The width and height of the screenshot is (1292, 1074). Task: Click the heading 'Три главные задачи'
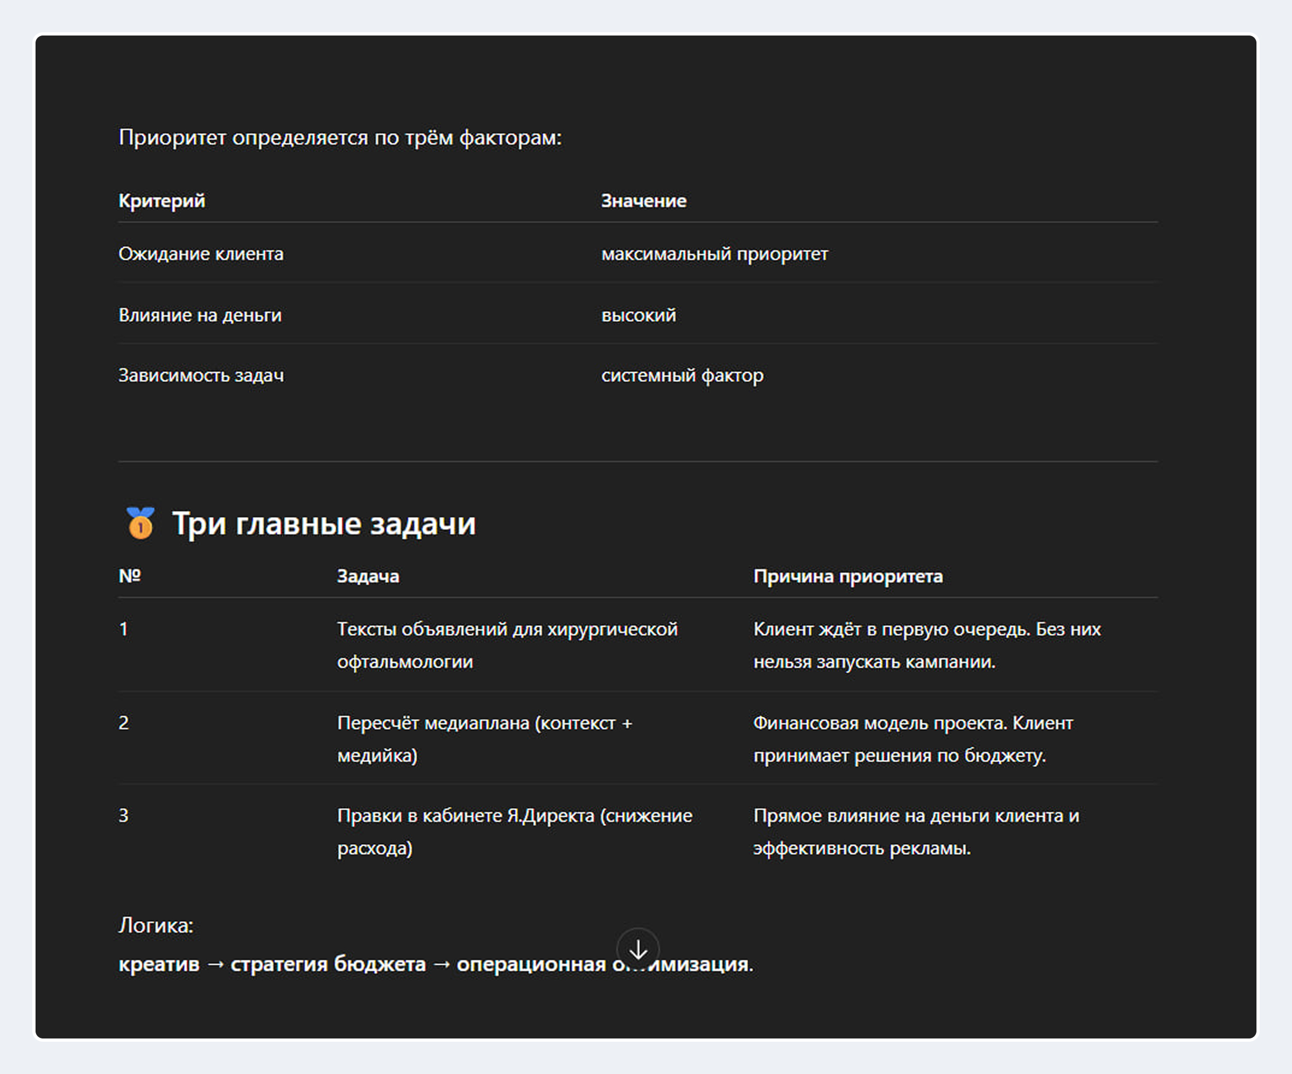(x=324, y=524)
